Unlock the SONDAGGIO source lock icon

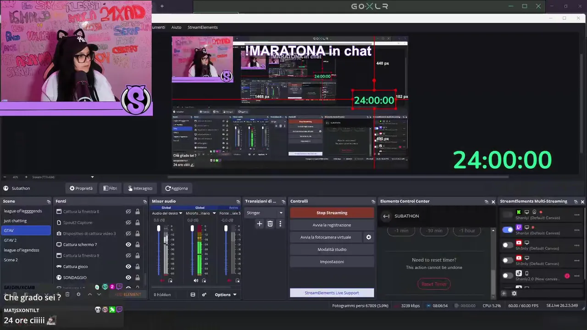138,277
